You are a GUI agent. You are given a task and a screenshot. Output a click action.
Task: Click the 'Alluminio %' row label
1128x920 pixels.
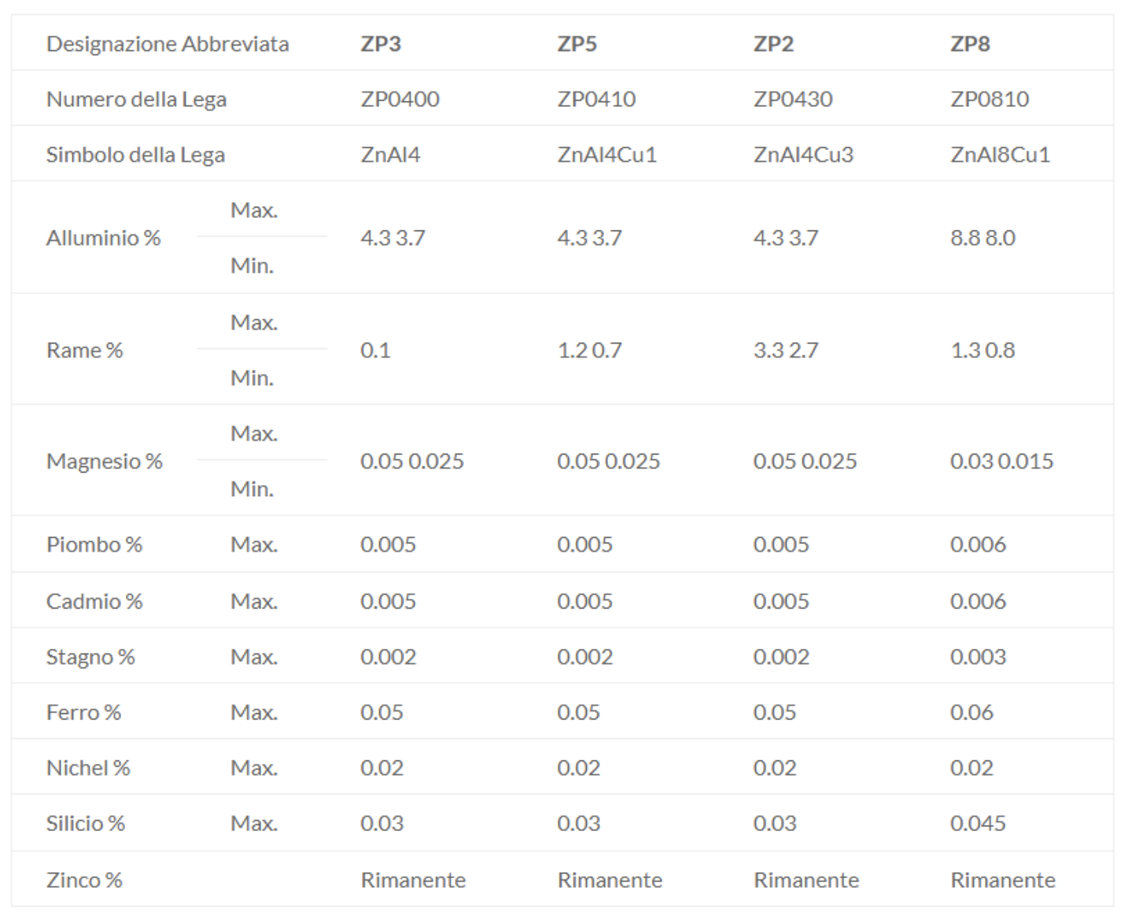pyautogui.click(x=103, y=237)
